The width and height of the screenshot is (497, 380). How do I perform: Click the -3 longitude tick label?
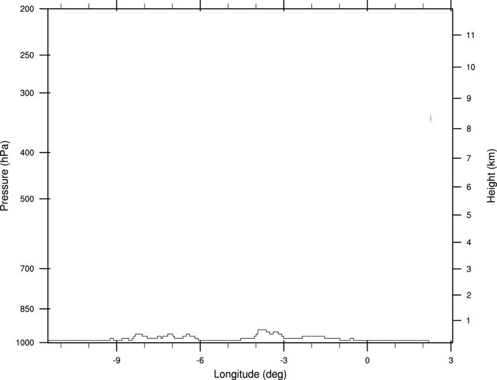284,360
